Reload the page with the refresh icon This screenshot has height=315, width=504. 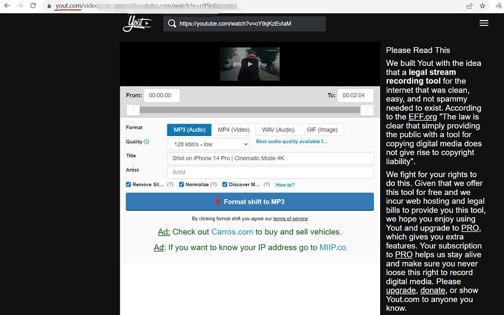coord(33,5)
